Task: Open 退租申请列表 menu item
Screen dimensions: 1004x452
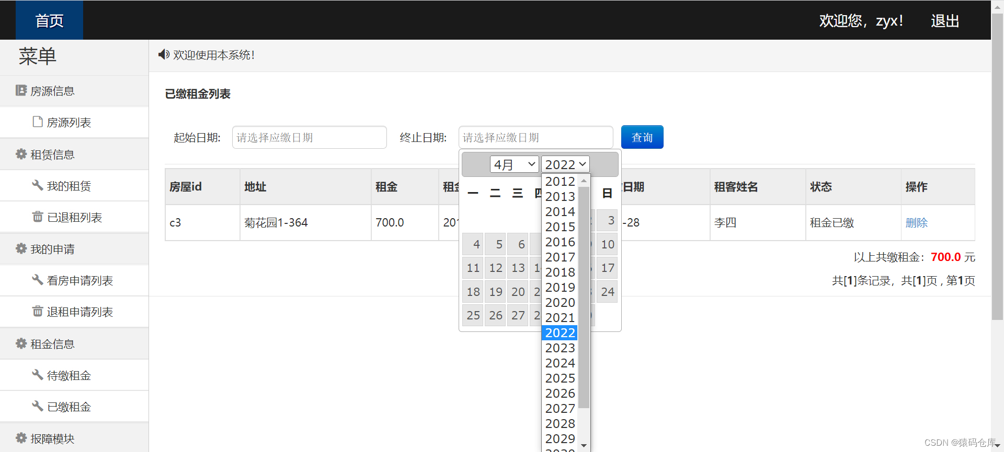Action: point(74,312)
